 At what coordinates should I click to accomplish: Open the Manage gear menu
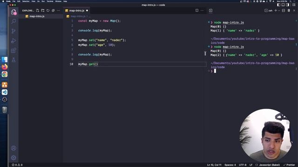[14, 158]
